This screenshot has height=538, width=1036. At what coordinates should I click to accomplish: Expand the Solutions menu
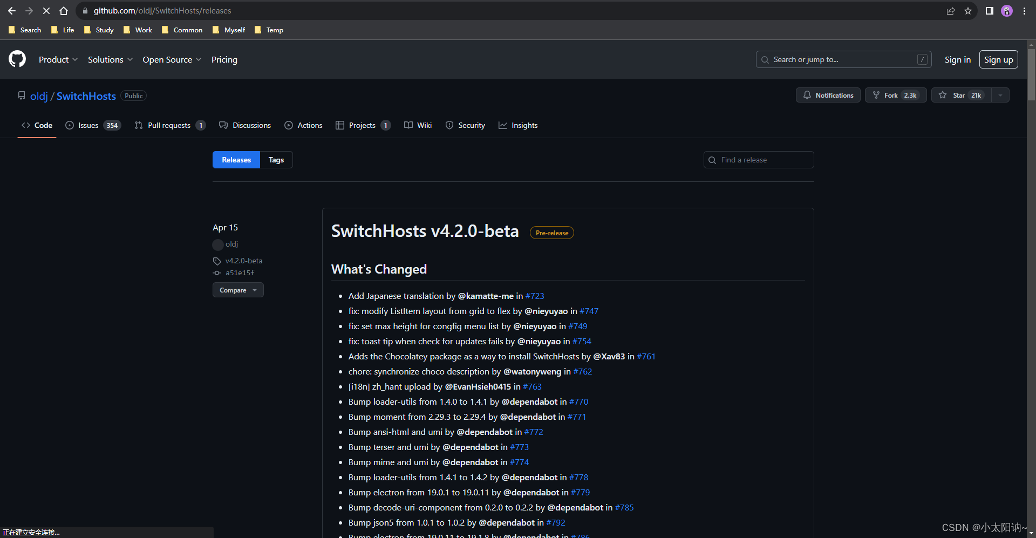click(x=110, y=59)
